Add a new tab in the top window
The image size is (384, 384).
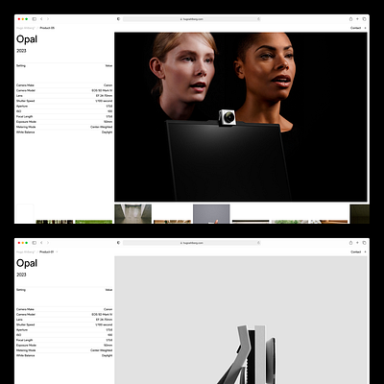(x=357, y=19)
